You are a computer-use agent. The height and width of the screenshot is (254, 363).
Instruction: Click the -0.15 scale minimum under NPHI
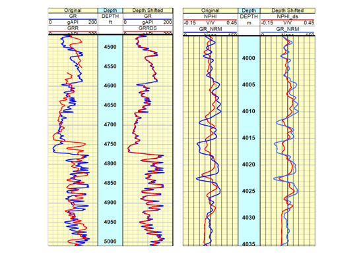point(190,23)
